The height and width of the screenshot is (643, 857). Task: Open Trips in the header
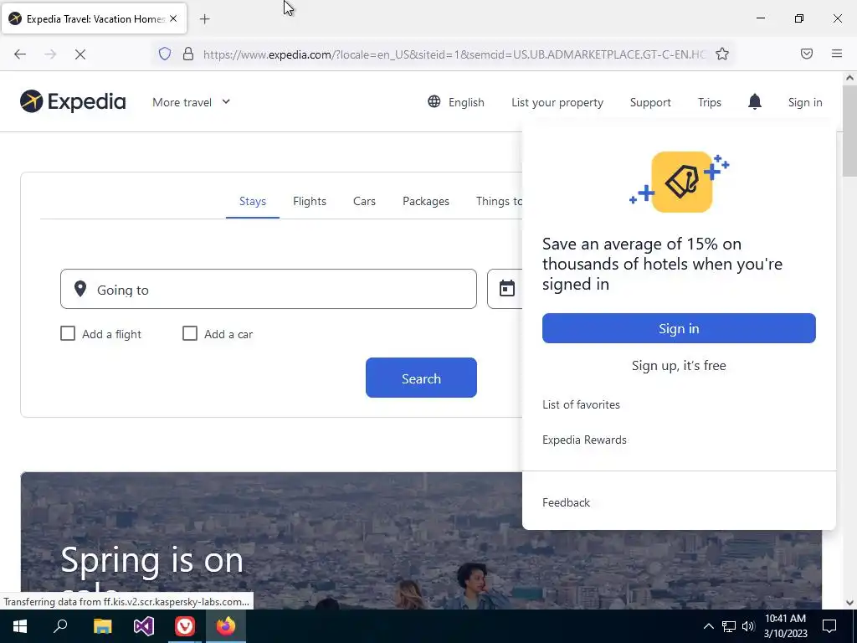coord(710,102)
